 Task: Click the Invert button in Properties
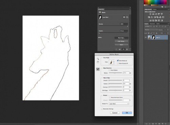[x=121, y=45]
